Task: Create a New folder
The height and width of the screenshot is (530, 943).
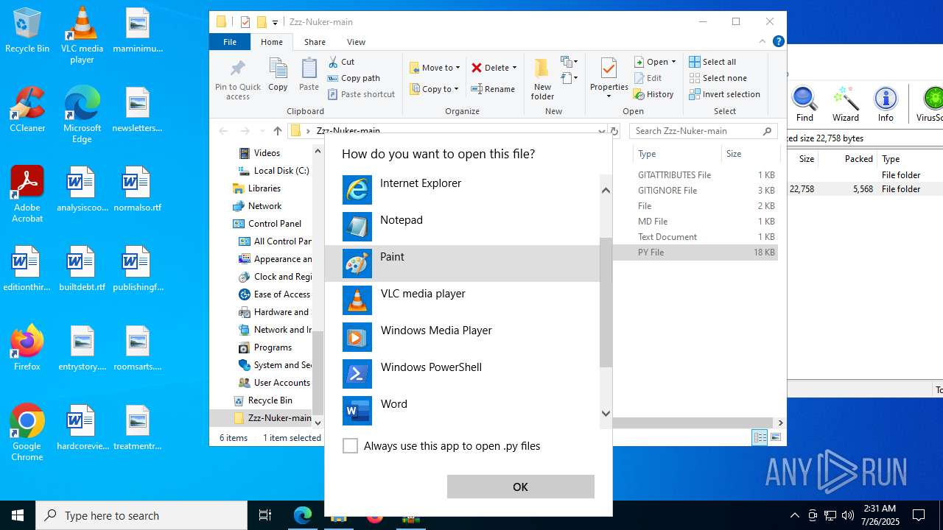Action: click(542, 79)
